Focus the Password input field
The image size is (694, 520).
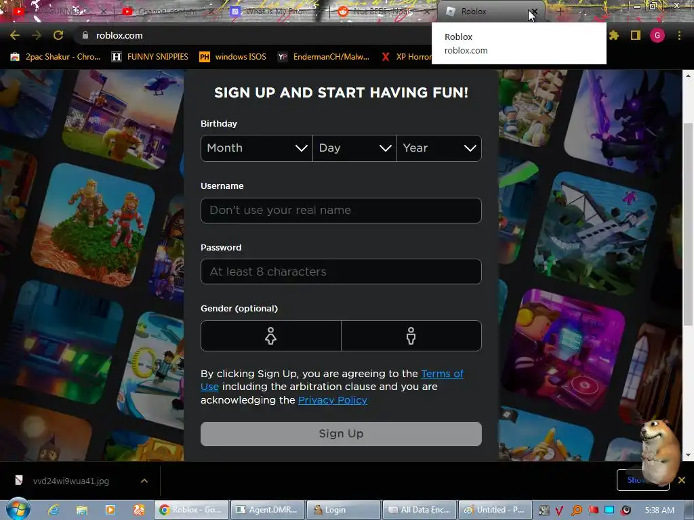coord(341,272)
